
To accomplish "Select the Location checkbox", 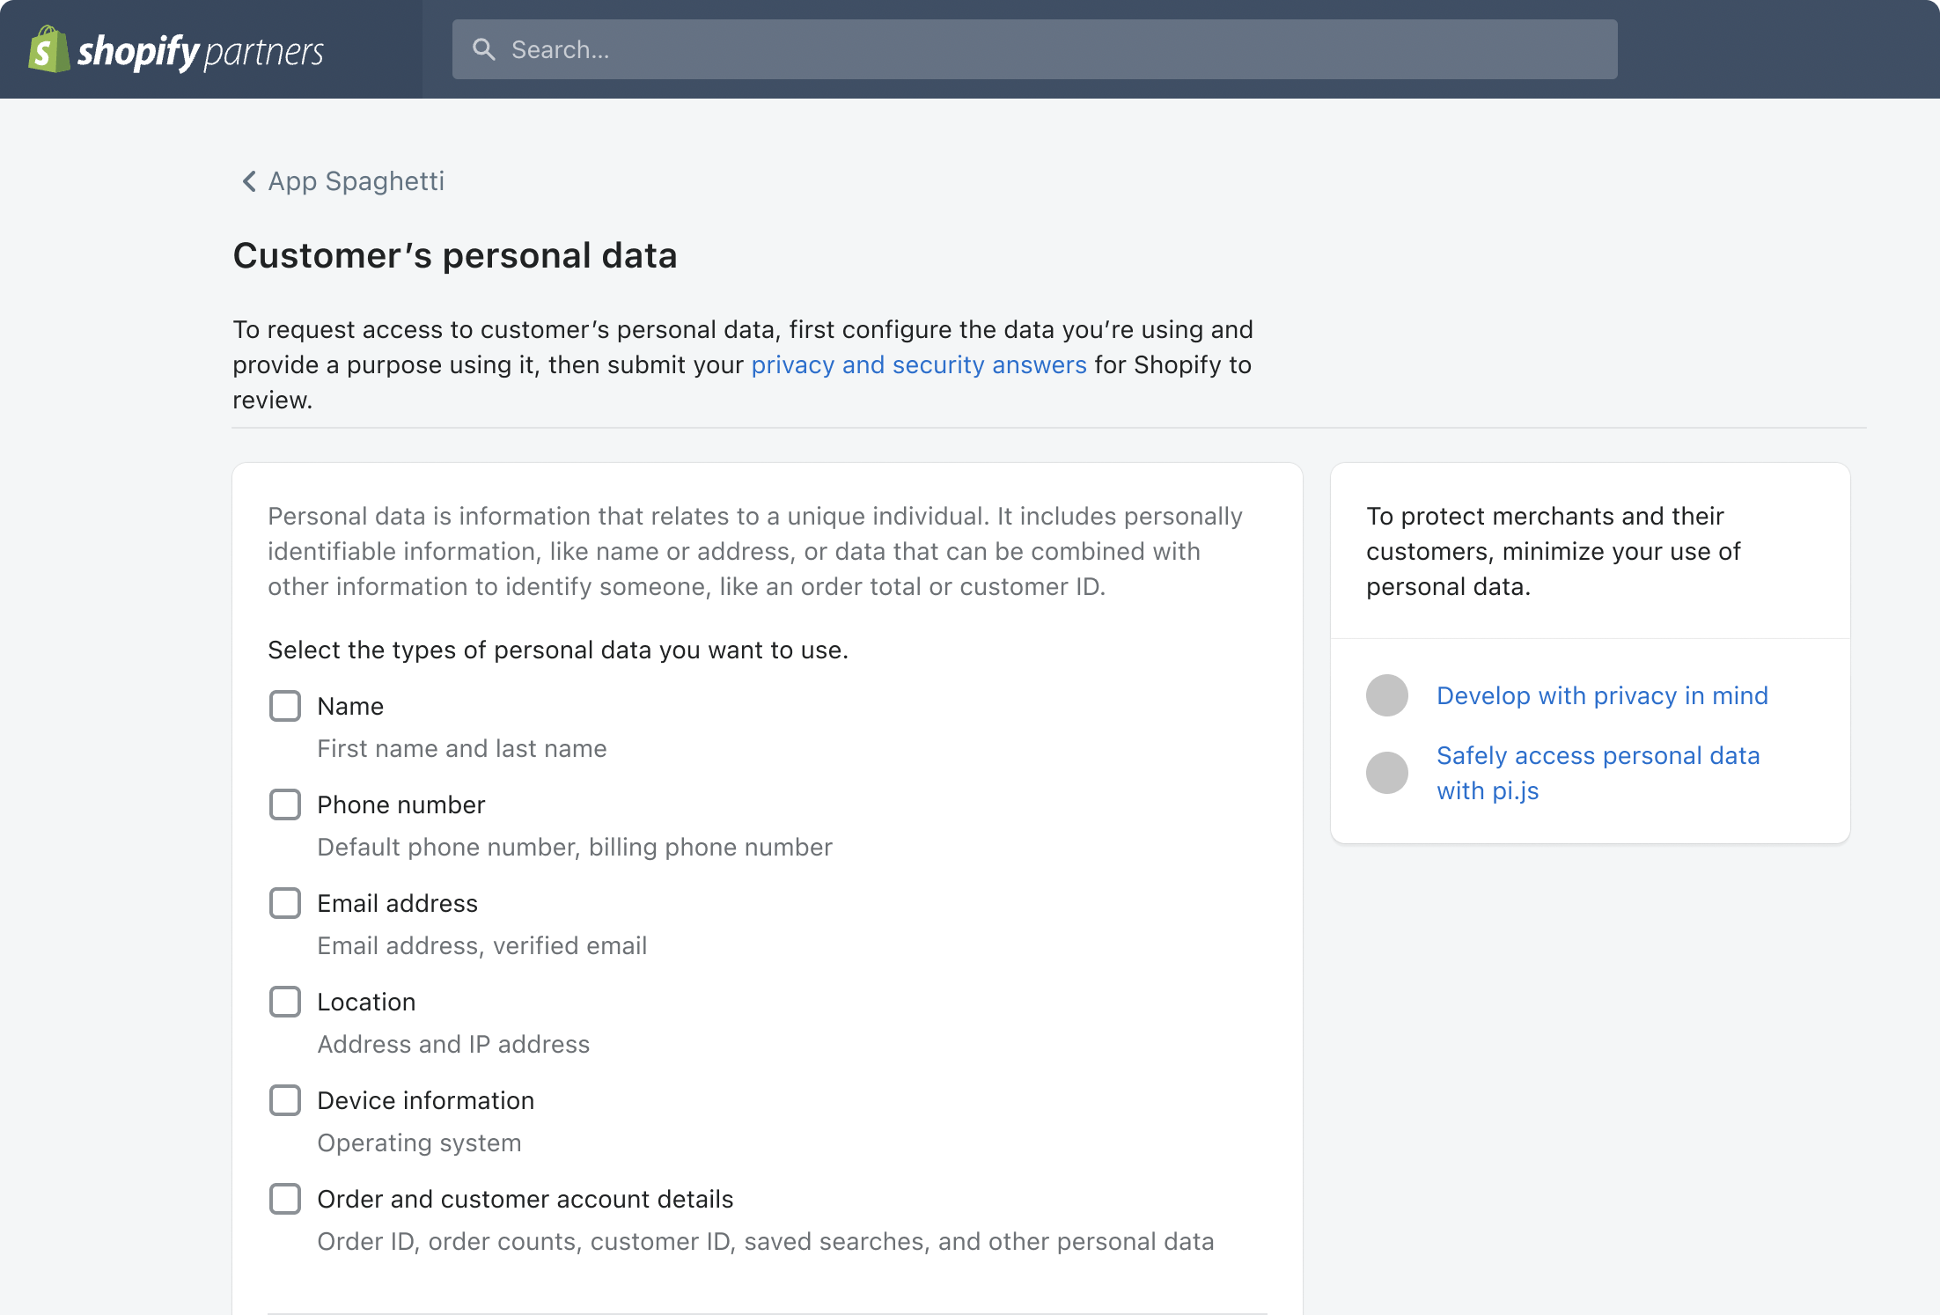I will (x=285, y=1002).
